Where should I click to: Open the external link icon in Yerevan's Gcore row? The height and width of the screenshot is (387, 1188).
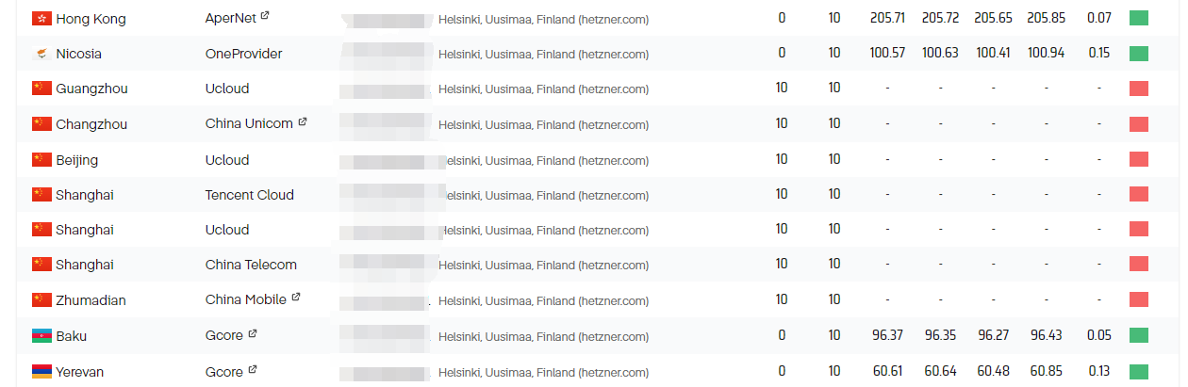tap(253, 369)
